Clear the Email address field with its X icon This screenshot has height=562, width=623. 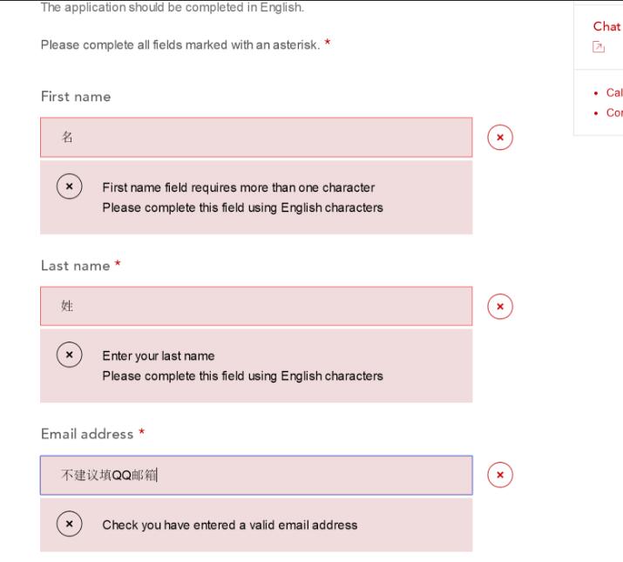point(500,475)
